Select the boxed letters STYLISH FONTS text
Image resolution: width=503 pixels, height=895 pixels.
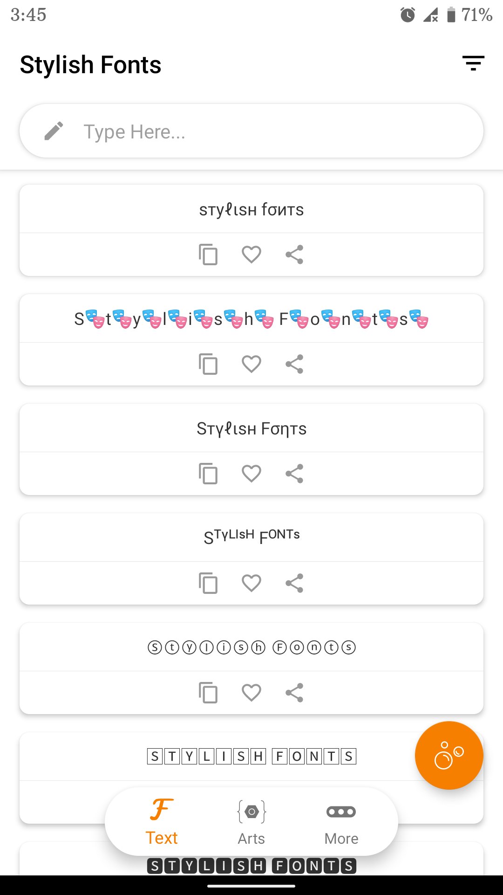click(x=251, y=756)
